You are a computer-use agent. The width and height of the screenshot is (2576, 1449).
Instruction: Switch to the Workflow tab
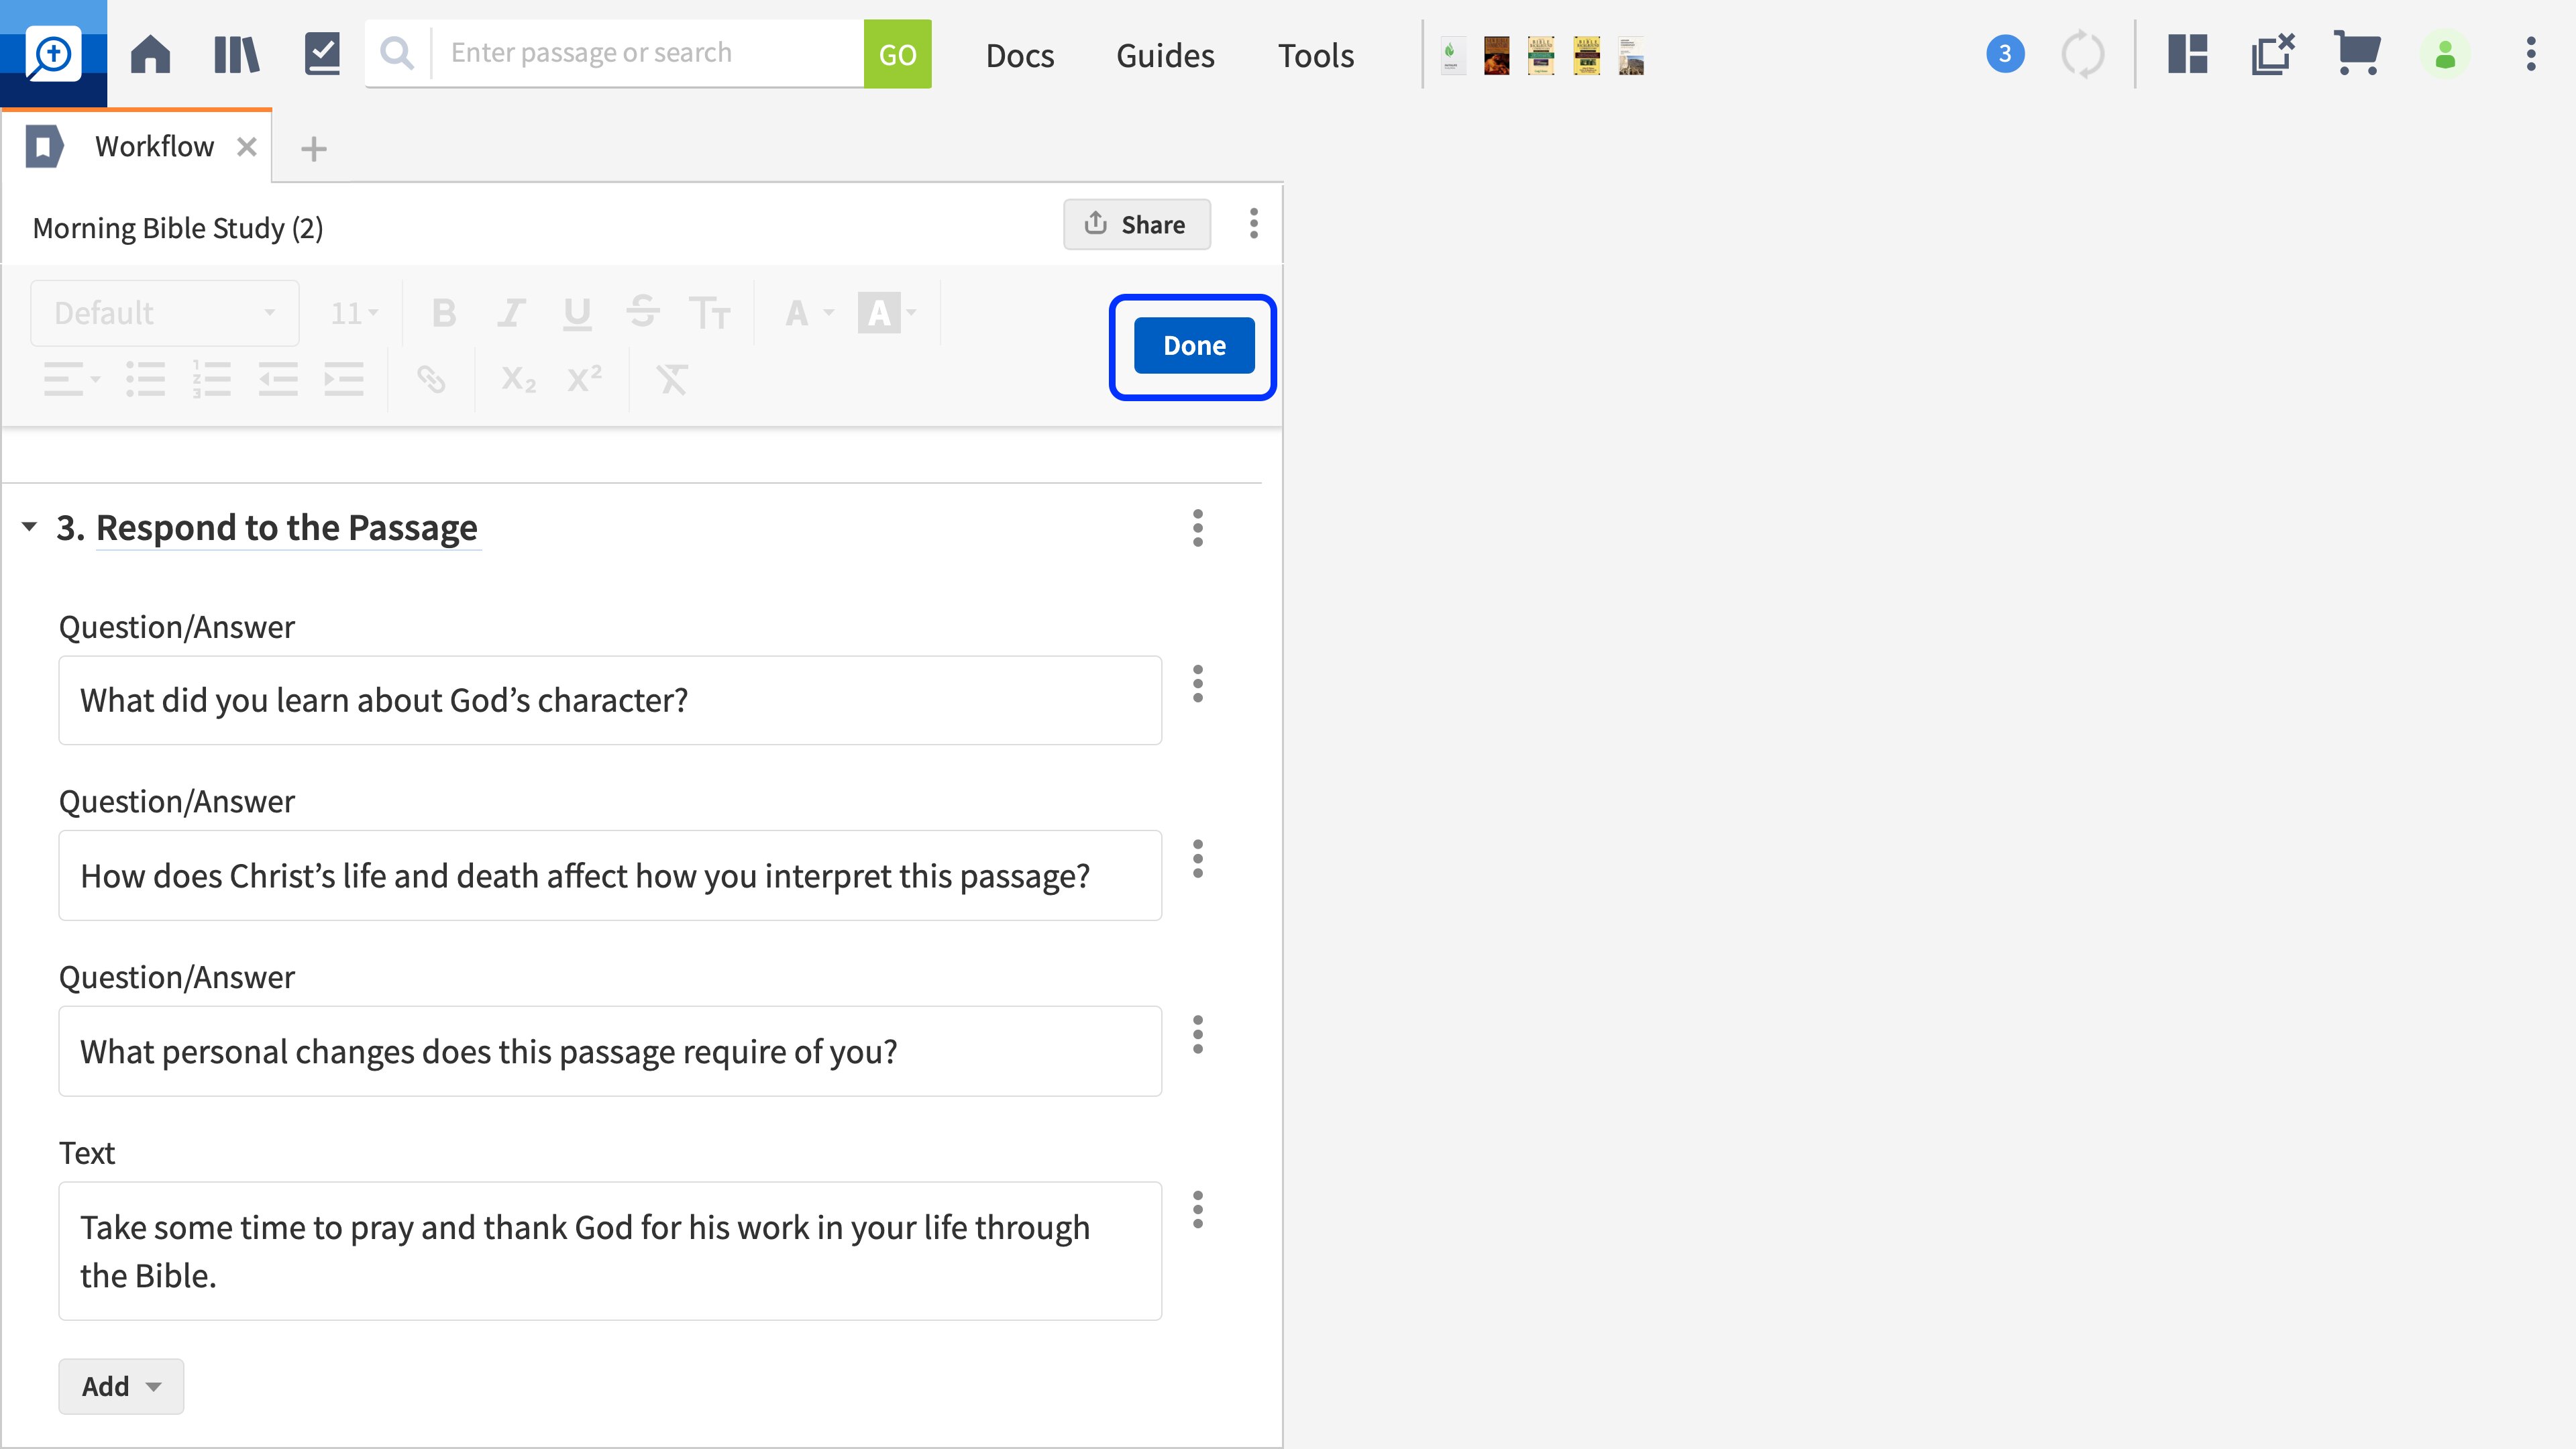[155, 146]
